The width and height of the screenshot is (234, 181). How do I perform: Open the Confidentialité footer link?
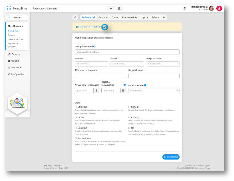coord(190,166)
